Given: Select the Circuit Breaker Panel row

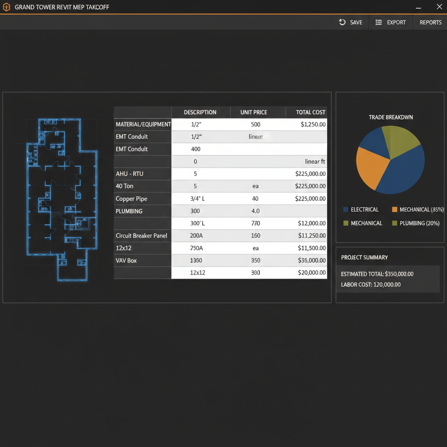Looking at the screenshot, I should [x=220, y=235].
